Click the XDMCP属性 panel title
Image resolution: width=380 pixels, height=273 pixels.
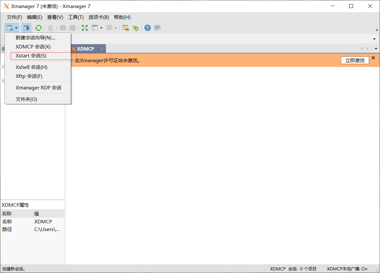coord(15,205)
